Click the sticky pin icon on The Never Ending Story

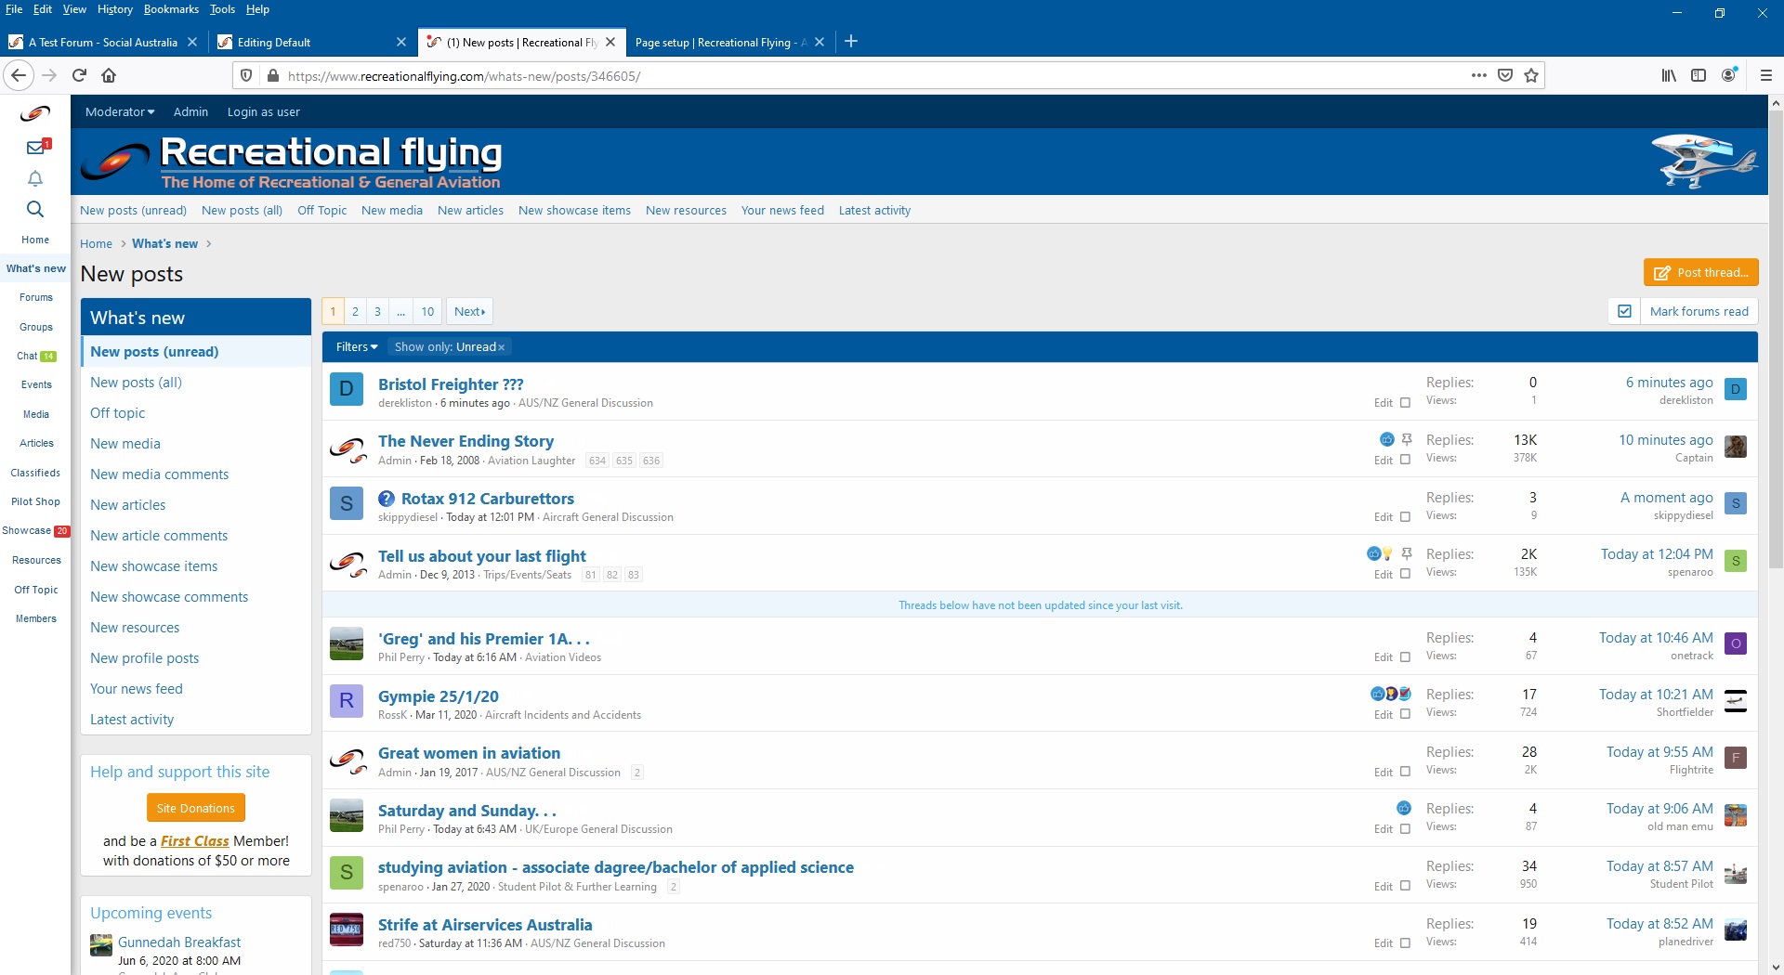(1407, 439)
